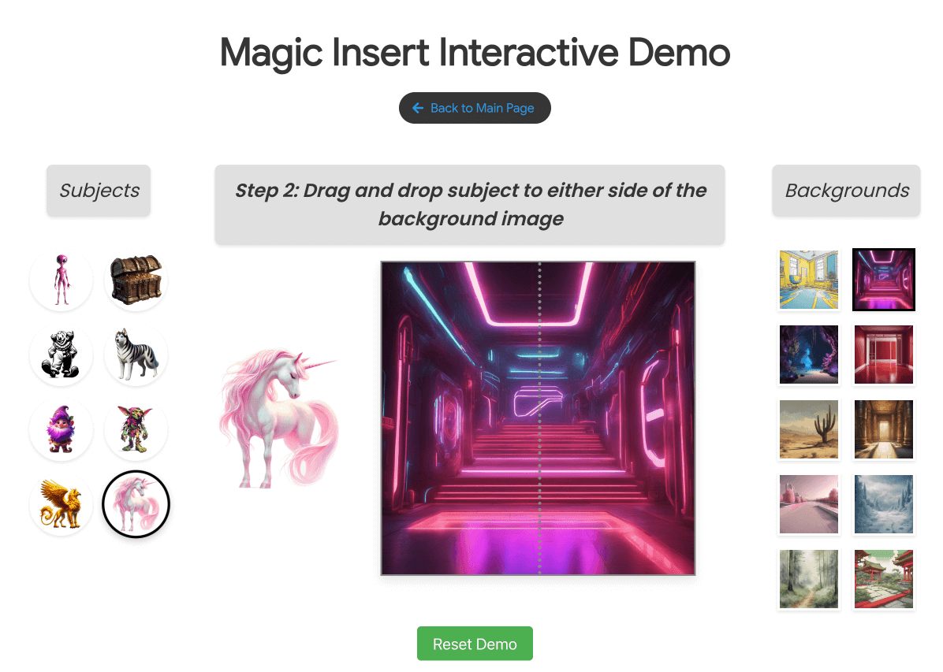Image resolution: width=943 pixels, height=672 pixels.
Task: Select the husky dog subject
Action: click(x=136, y=355)
